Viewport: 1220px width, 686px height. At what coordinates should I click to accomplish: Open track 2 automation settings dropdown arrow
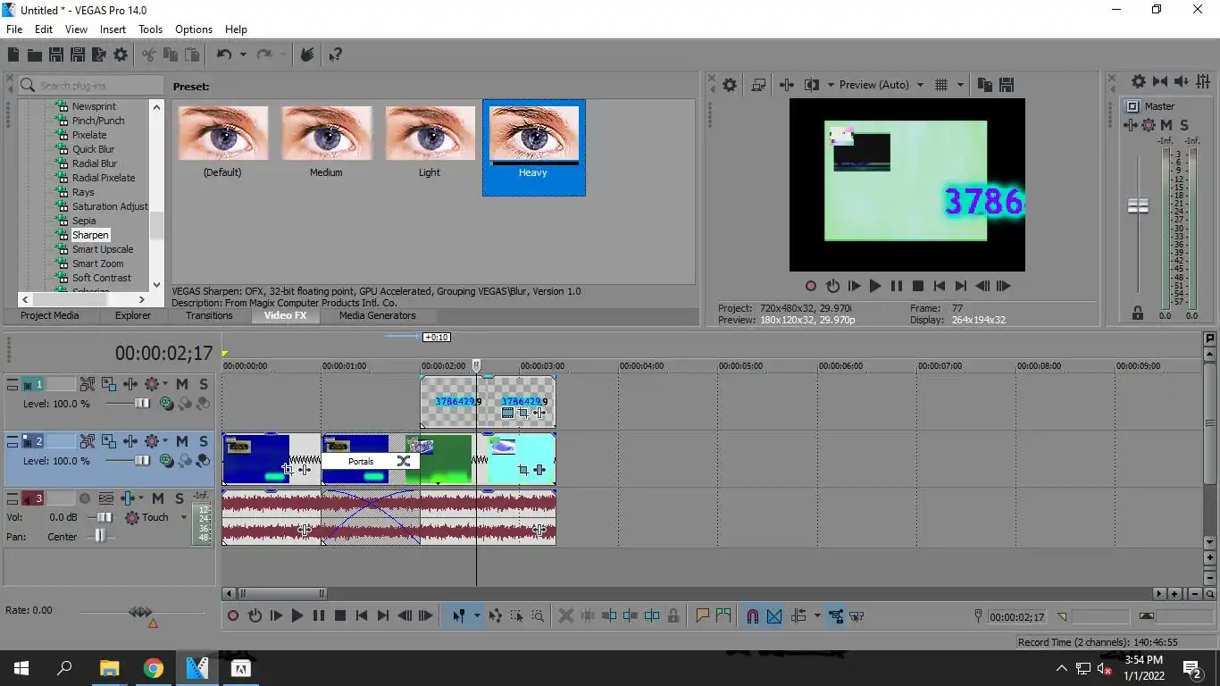(x=165, y=441)
